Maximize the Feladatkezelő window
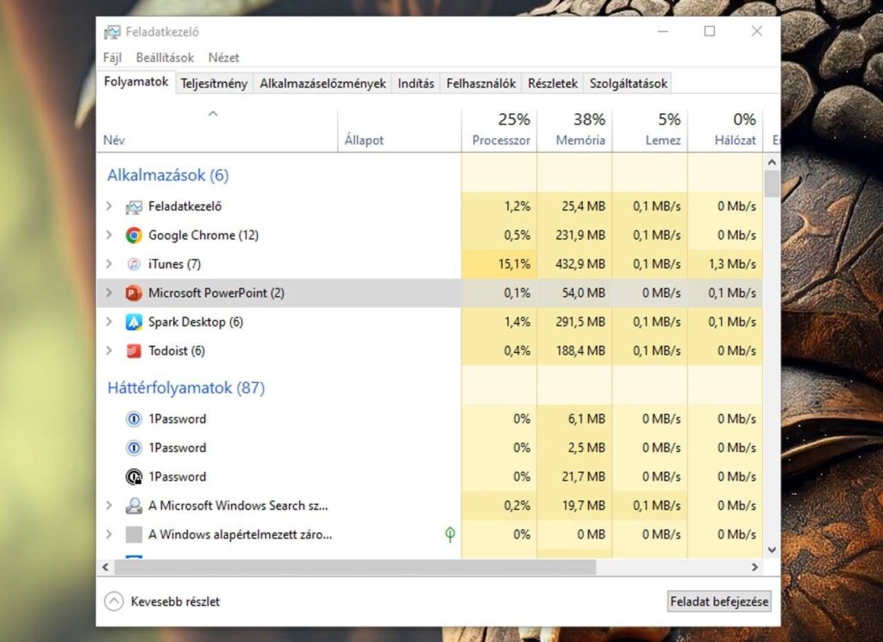Screen dimensions: 883x642 (x=710, y=32)
